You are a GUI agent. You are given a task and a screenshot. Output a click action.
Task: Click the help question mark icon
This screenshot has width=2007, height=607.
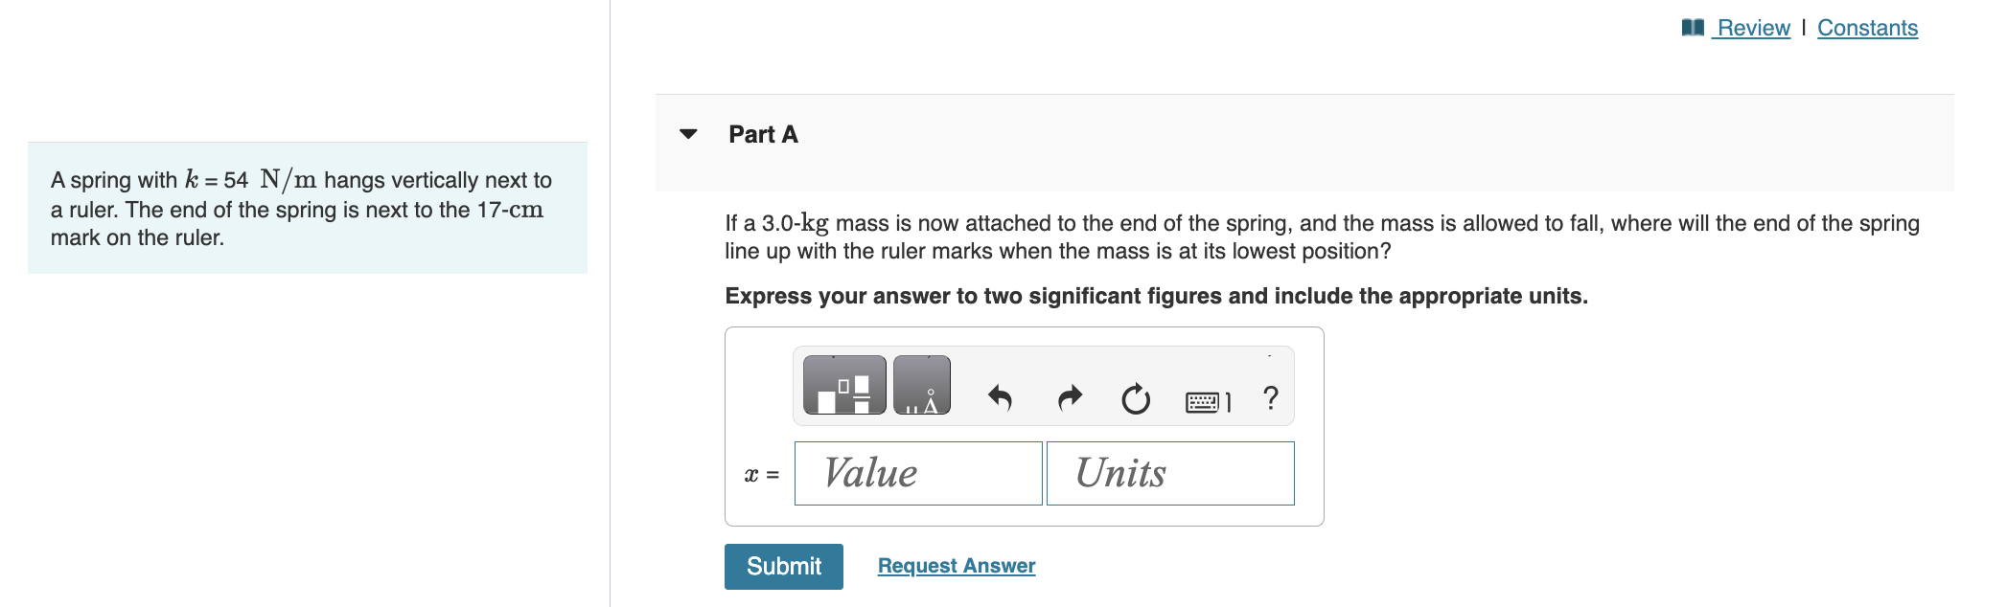point(1271,397)
